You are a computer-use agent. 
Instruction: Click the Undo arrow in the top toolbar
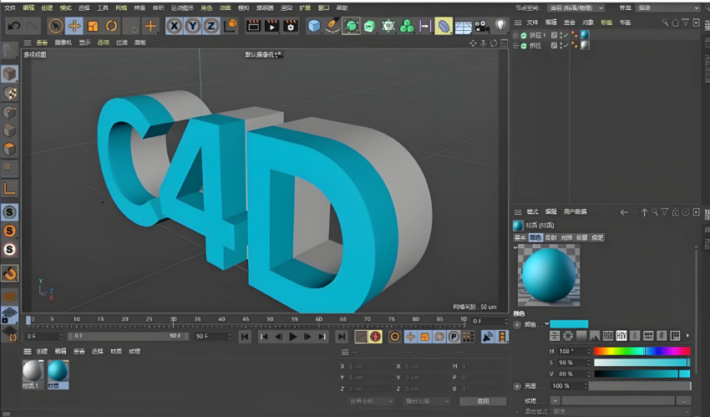(14, 26)
